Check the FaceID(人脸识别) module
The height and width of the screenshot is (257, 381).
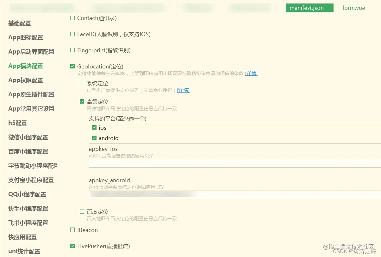click(72, 34)
